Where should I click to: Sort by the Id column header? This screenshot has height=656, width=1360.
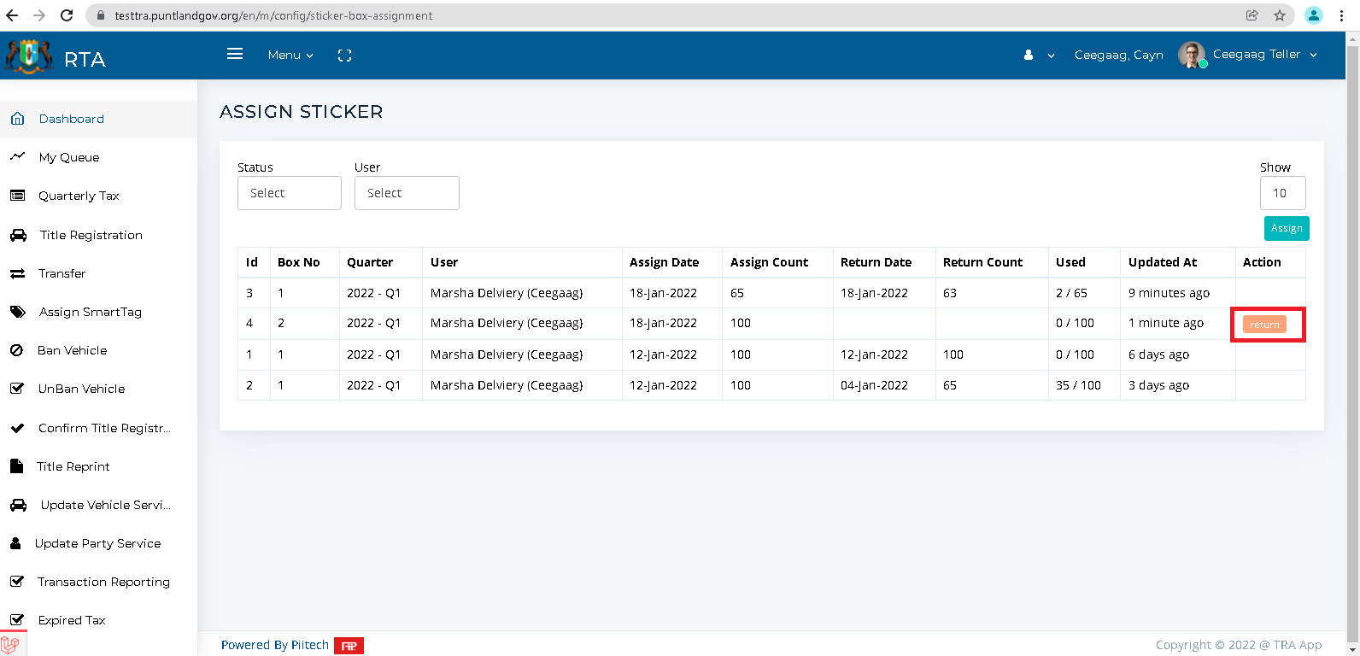[252, 262]
